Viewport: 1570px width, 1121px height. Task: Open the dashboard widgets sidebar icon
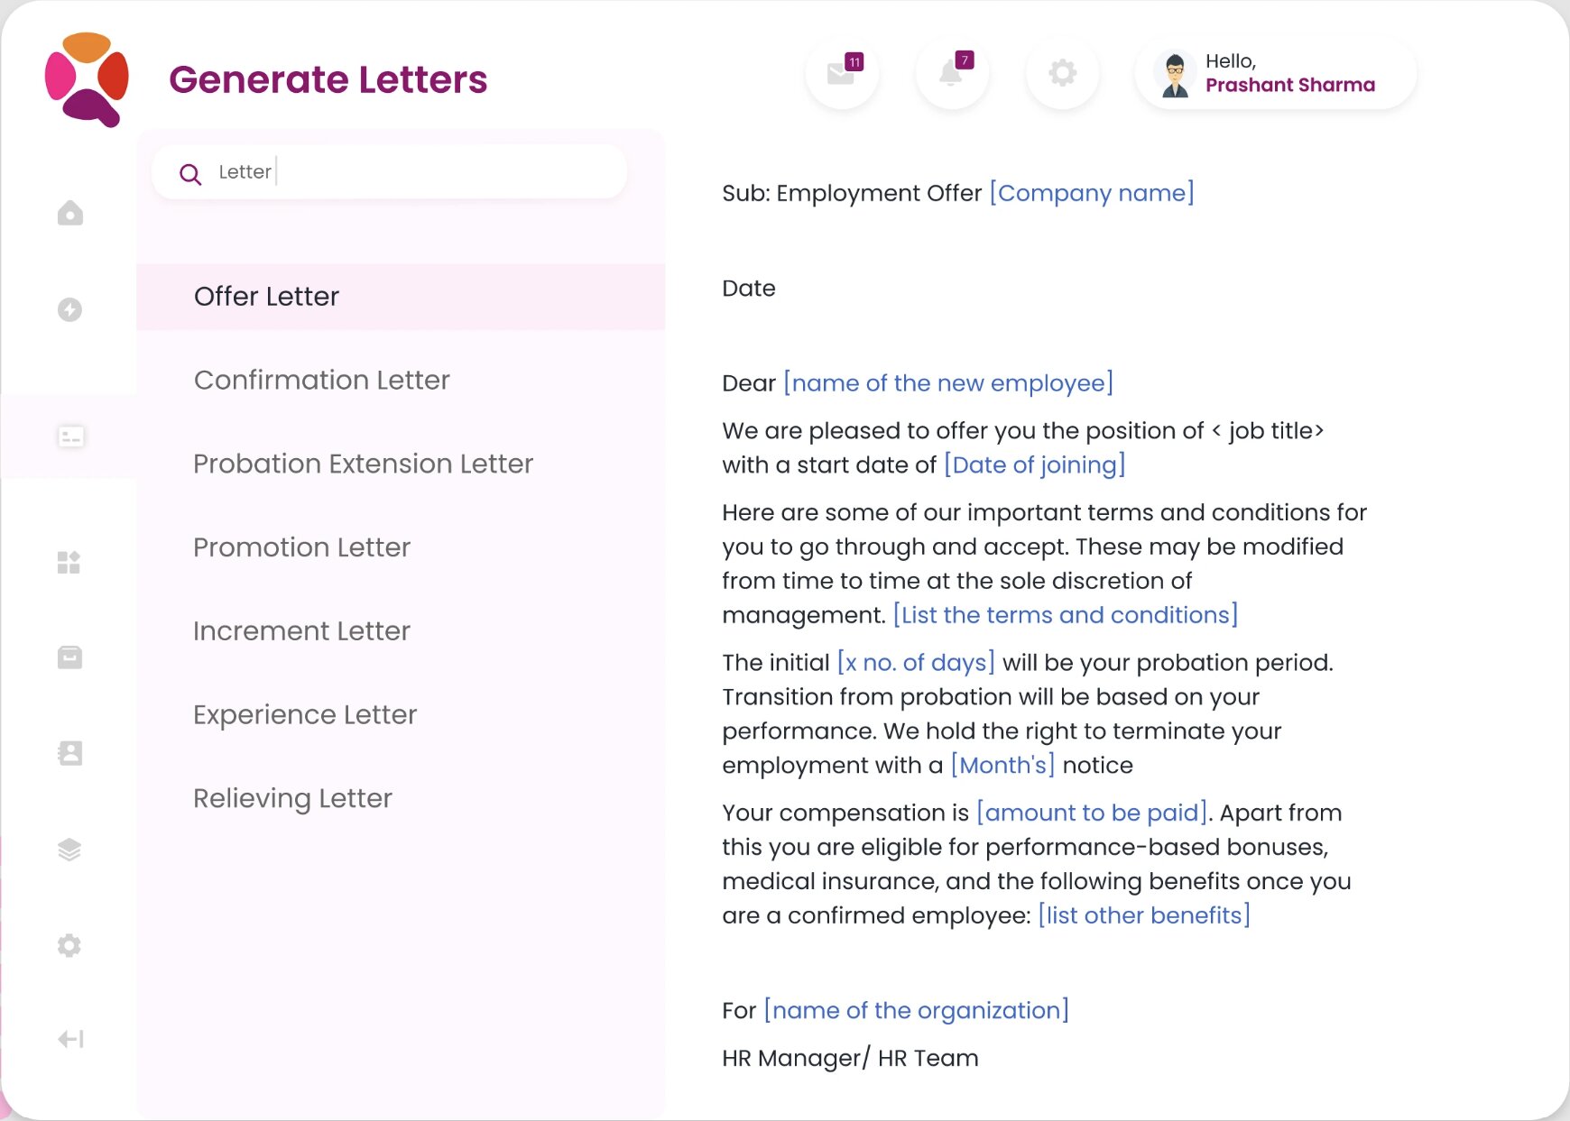[x=69, y=562]
